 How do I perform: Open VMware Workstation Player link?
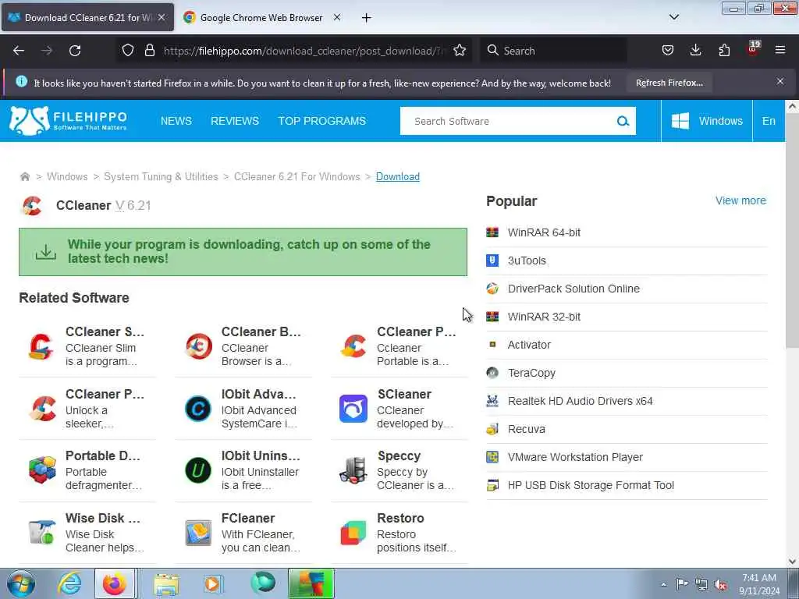[575, 457]
